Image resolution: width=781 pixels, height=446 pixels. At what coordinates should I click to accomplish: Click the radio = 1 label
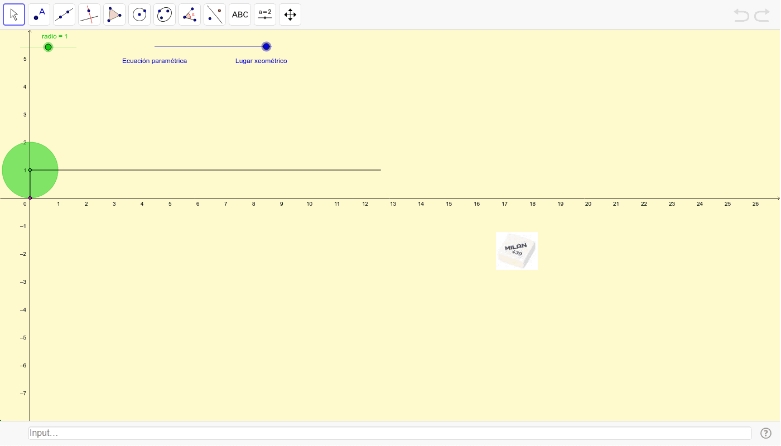(55, 36)
